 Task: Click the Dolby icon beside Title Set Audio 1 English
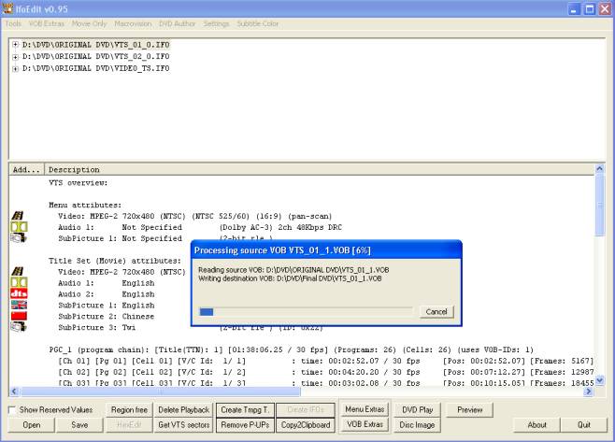[x=19, y=282]
